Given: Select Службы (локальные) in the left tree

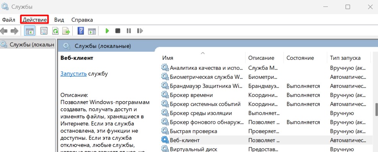Looking at the screenshot, I should coord(28,45).
